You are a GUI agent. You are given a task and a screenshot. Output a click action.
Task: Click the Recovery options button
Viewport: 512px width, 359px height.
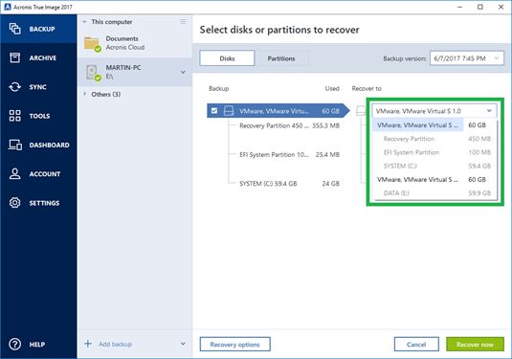coord(234,345)
